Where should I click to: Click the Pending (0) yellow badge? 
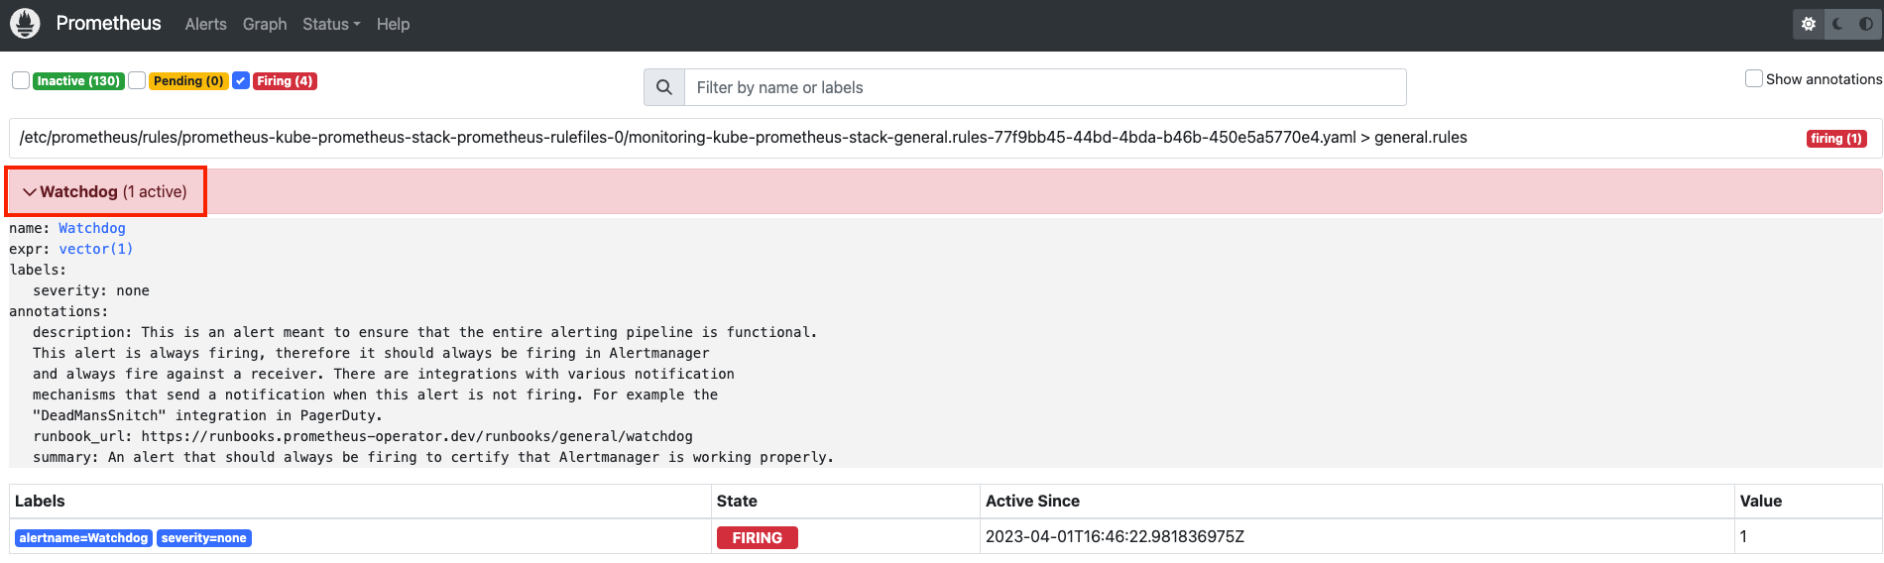(x=188, y=81)
